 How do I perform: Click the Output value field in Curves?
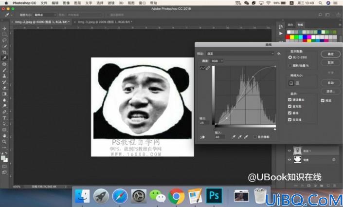(x=204, y=123)
